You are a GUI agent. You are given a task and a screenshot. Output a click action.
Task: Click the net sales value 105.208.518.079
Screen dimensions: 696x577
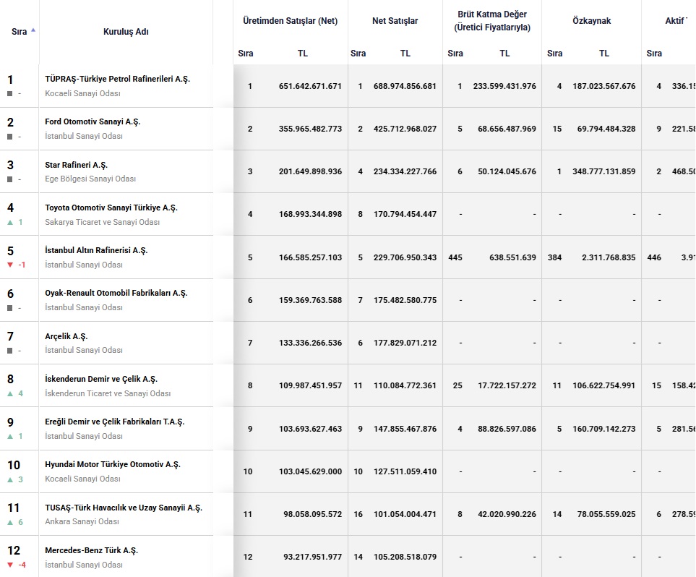(405, 557)
